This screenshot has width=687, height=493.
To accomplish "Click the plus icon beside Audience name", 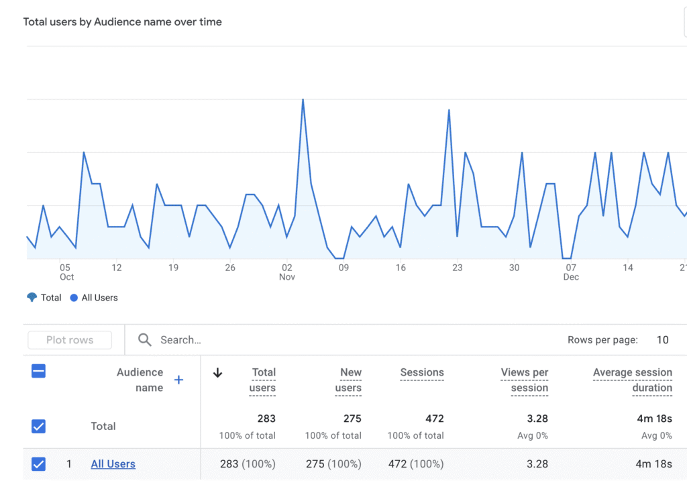I will (178, 380).
